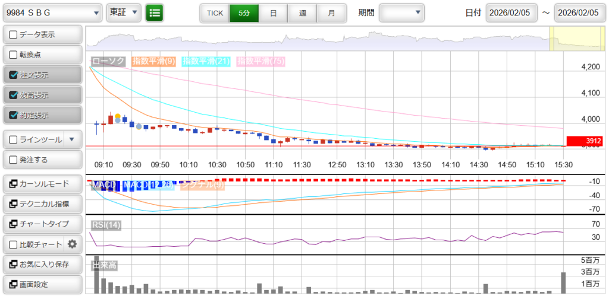
Task: Click the yellow range selector in overview chart
Action: coord(578,39)
